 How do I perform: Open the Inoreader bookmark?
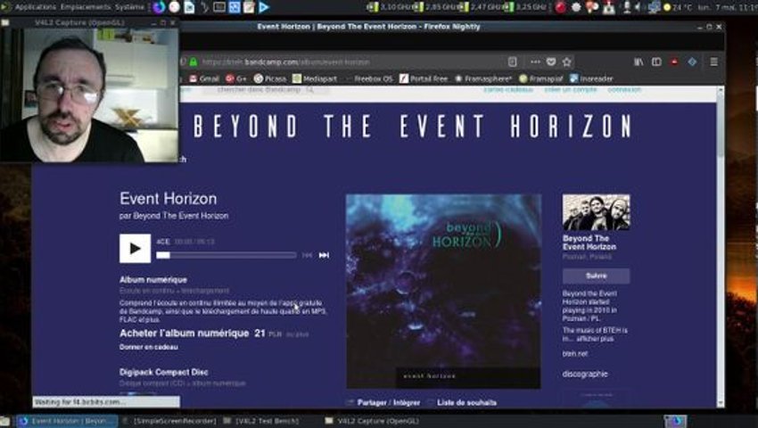[591, 78]
